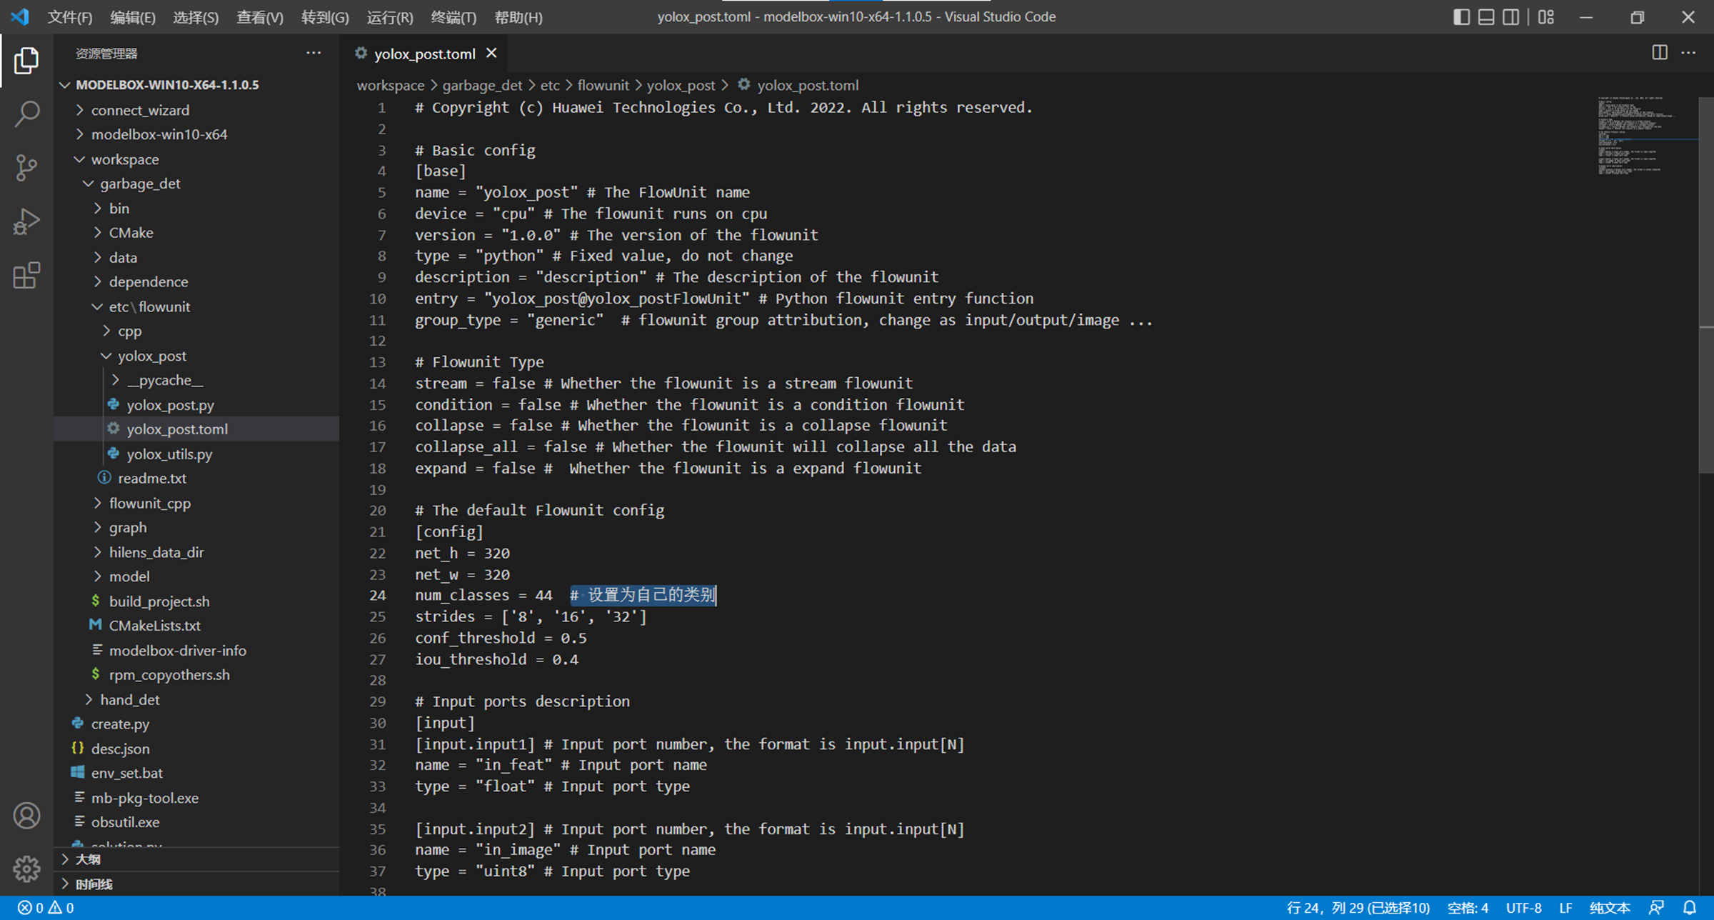1714x920 pixels.
Task: Close the yolox_post.toml tab
Action: 491,53
